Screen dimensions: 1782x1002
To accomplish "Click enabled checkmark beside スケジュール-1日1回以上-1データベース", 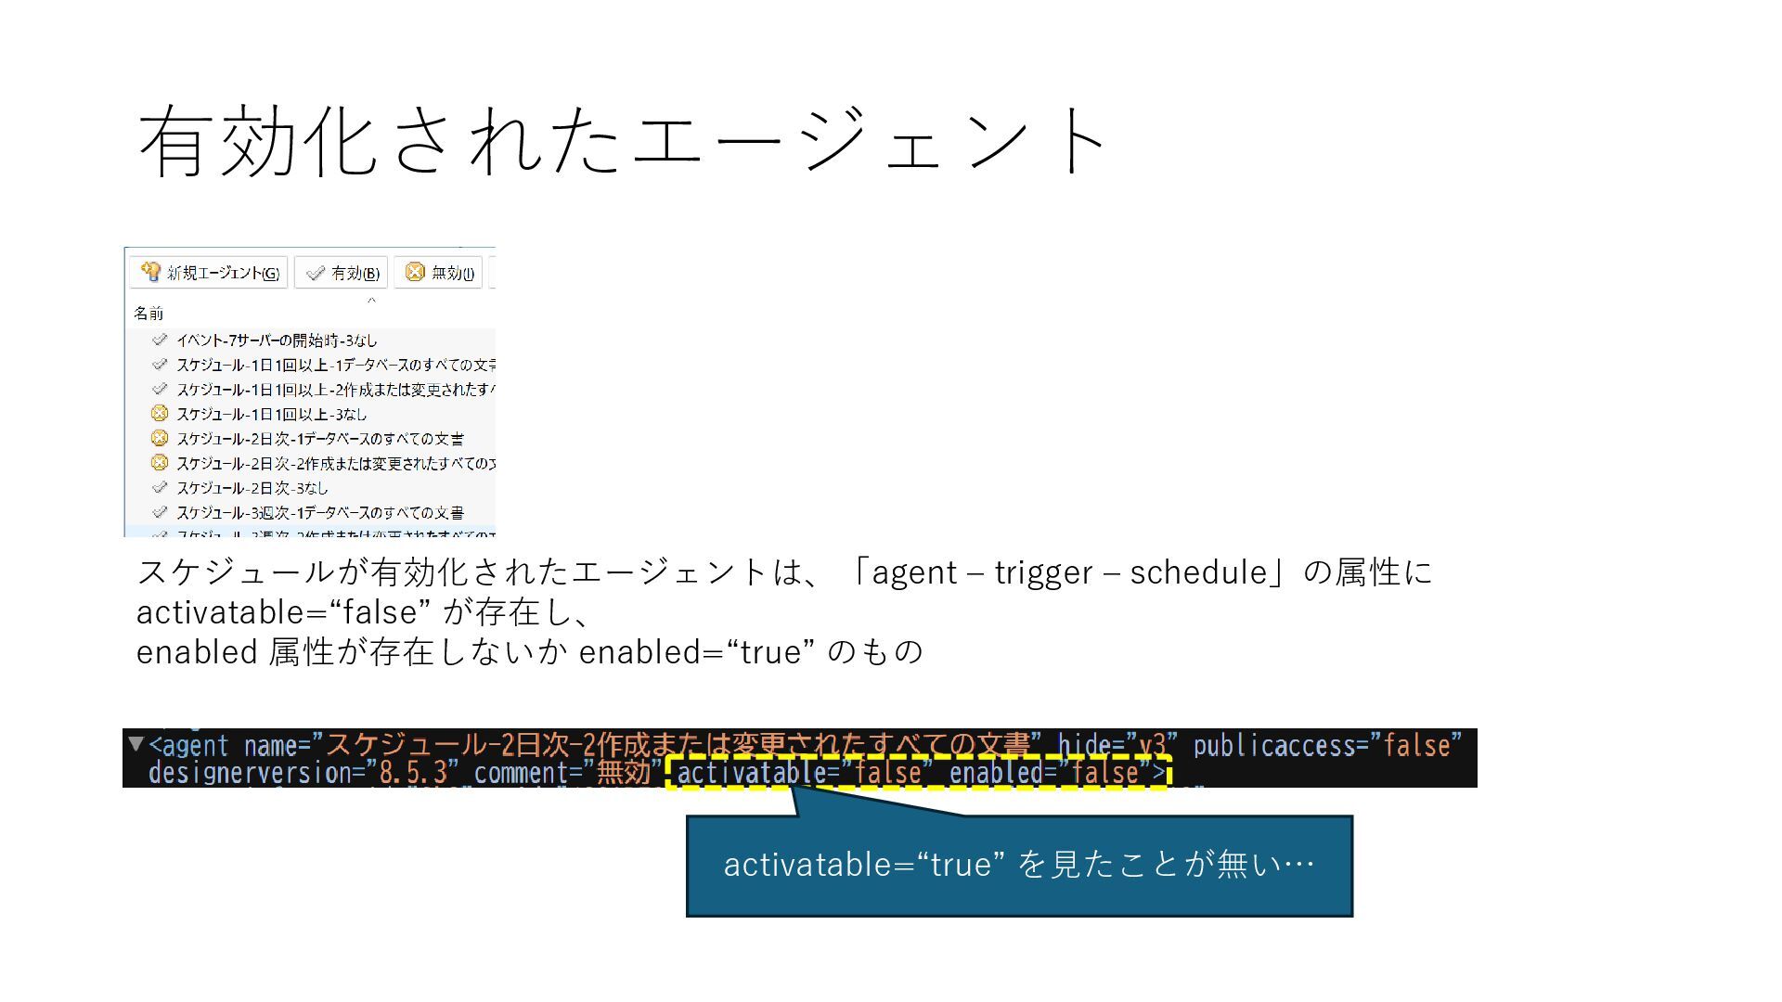I will pos(160,365).
